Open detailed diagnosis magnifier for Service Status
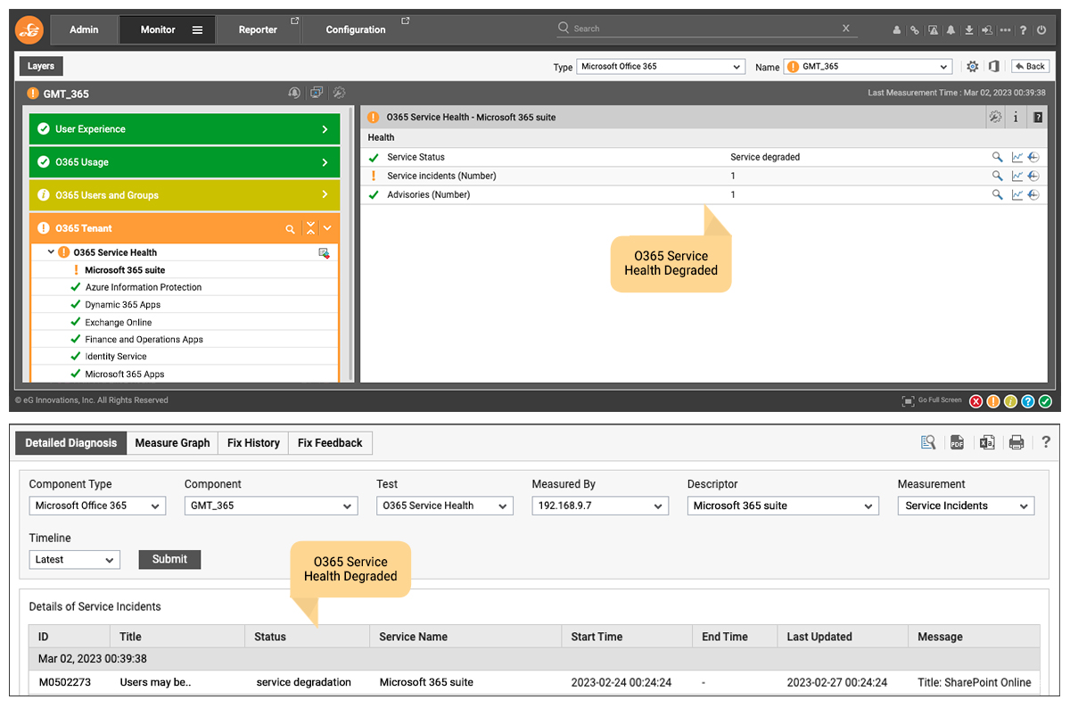Image resolution: width=1070 pixels, height=708 pixels. 998,157
